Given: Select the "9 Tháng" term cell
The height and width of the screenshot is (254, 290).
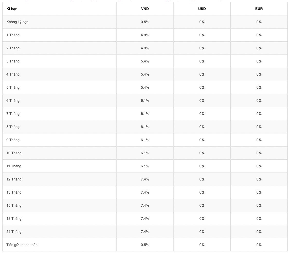Looking at the screenshot, I should pos(13,140).
